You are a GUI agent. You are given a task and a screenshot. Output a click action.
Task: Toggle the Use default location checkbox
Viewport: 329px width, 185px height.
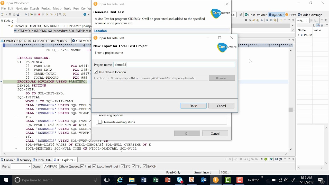(96, 72)
